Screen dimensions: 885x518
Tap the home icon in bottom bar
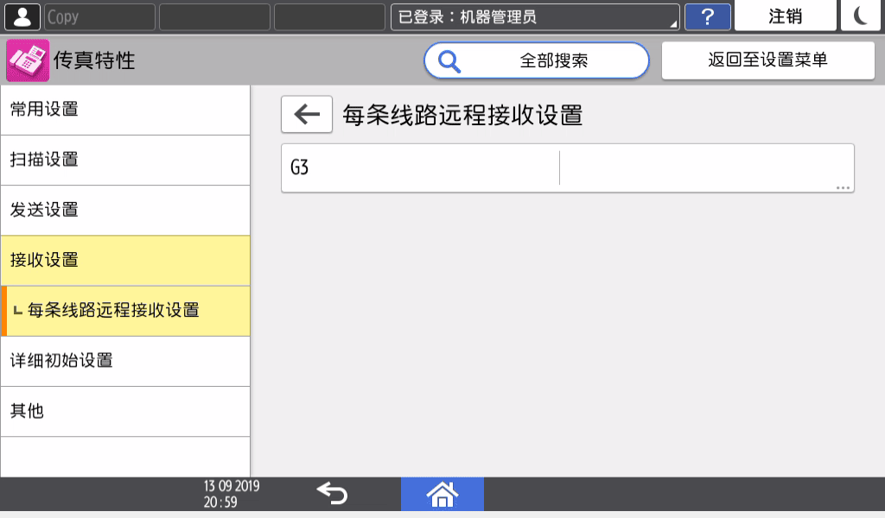click(x=442, y=494)
